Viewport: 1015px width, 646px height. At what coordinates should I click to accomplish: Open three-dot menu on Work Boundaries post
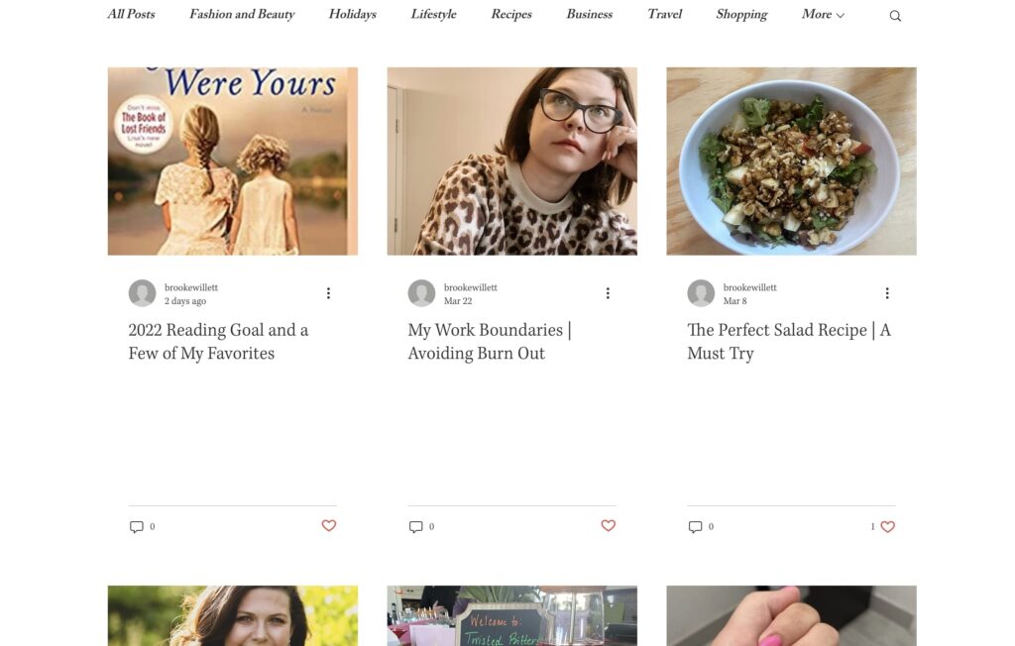coord(608,293)
